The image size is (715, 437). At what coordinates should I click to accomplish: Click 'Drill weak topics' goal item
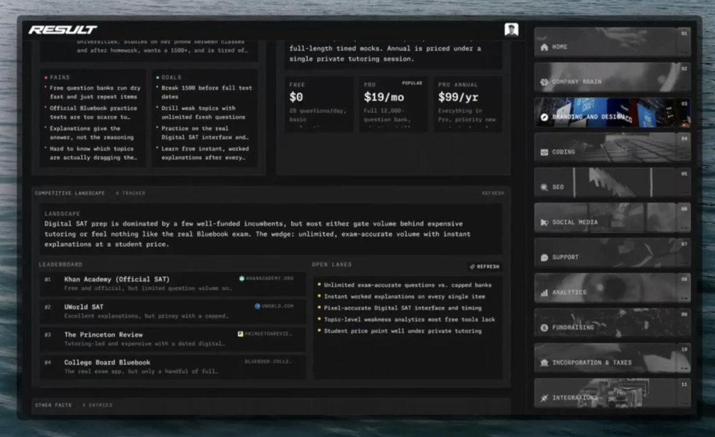[201, 113]
